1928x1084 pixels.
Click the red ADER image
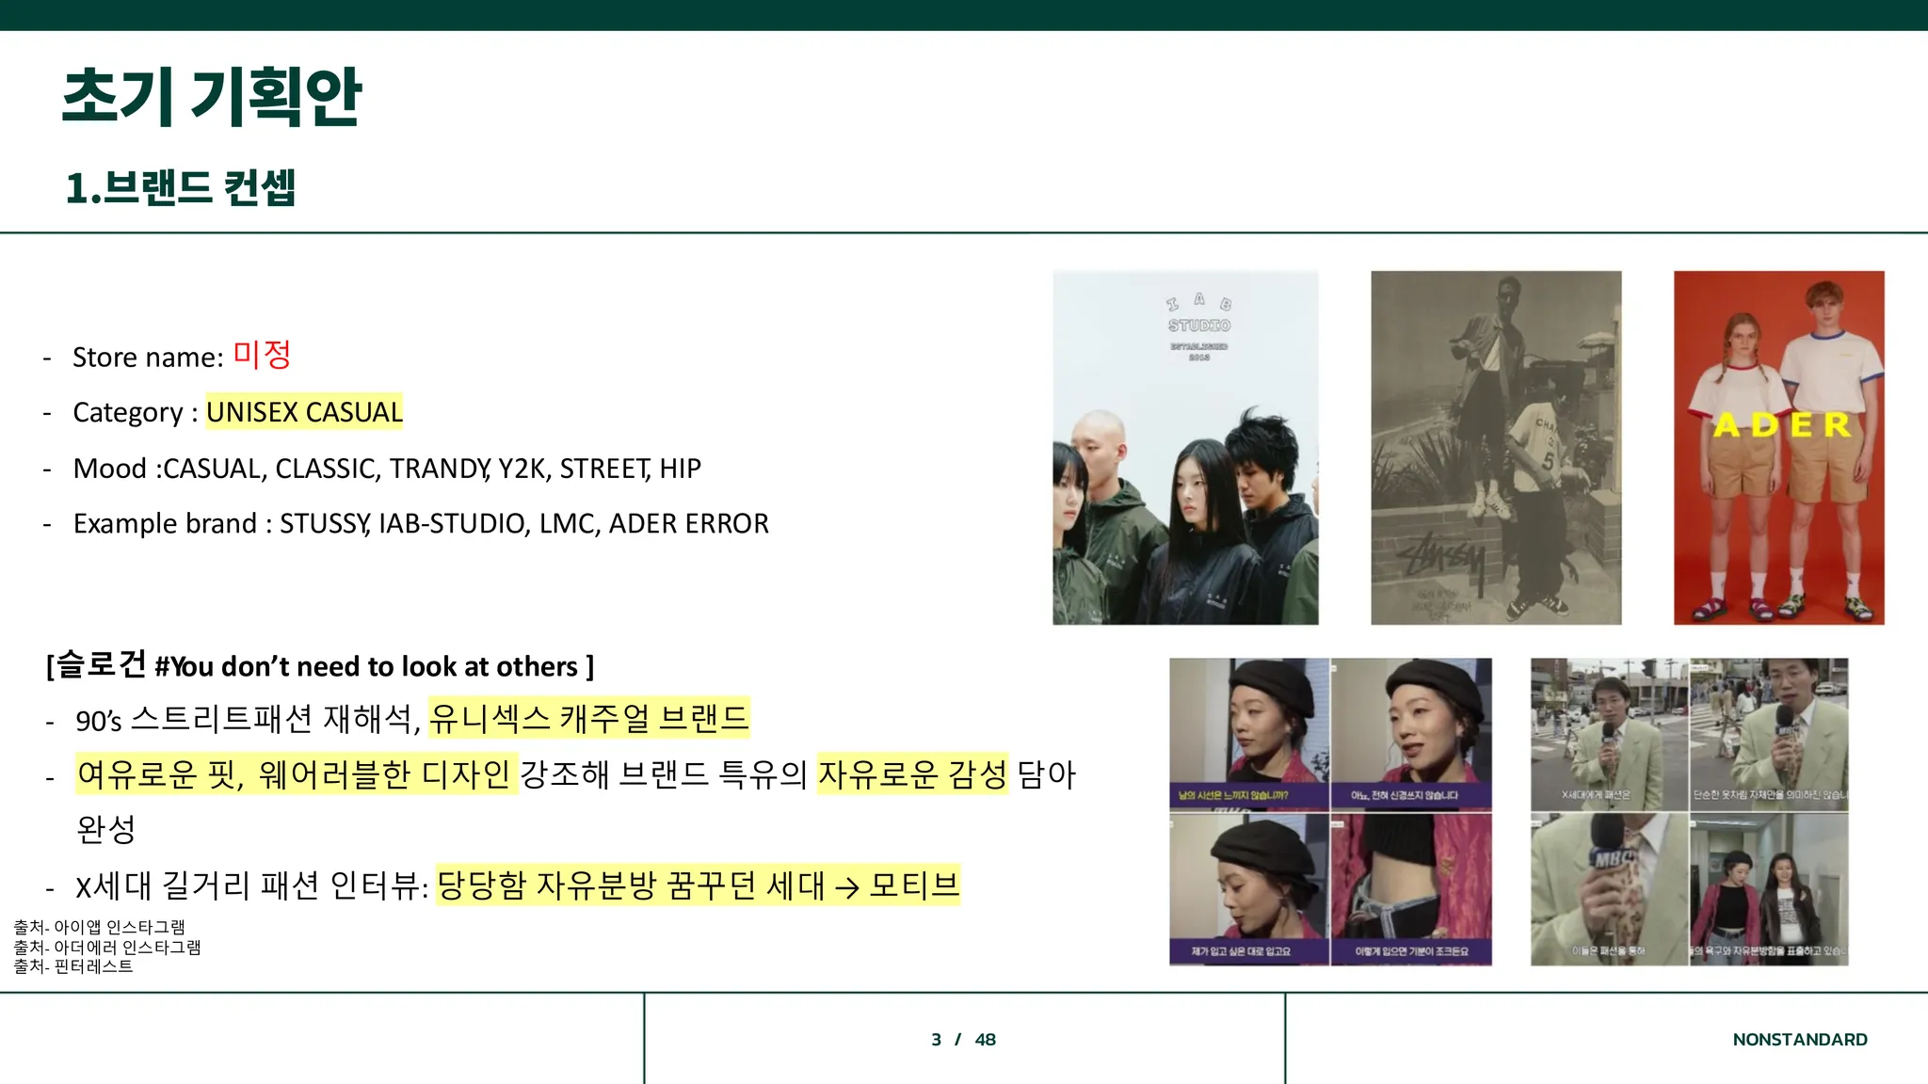1778,448
